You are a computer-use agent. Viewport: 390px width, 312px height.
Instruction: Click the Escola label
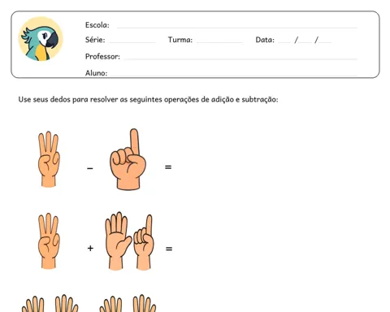97,25
